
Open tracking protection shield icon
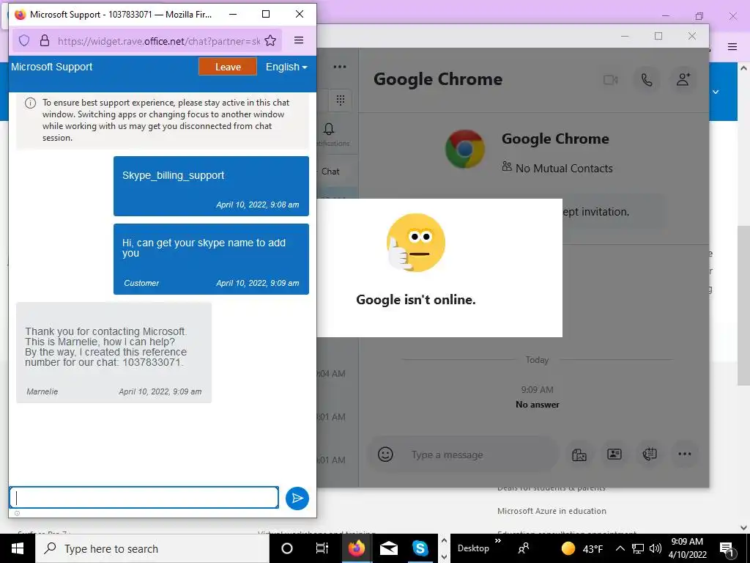click(x=24, y=41)
